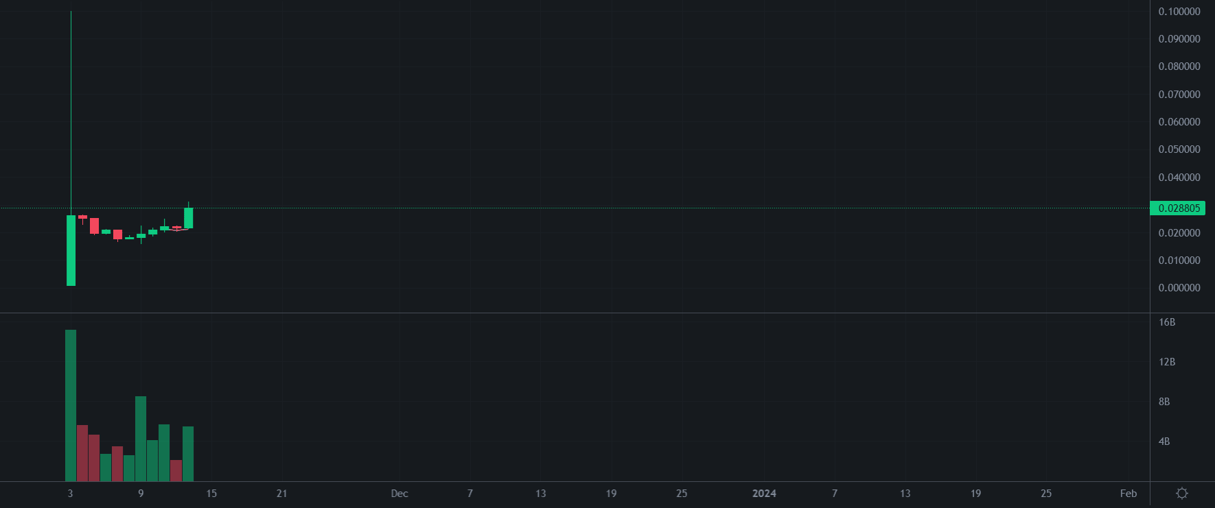Image resolution: width=1215 pixels, height=508 pixels.
Task: Click the 0.050000 price scale label
Action: 1179,149
